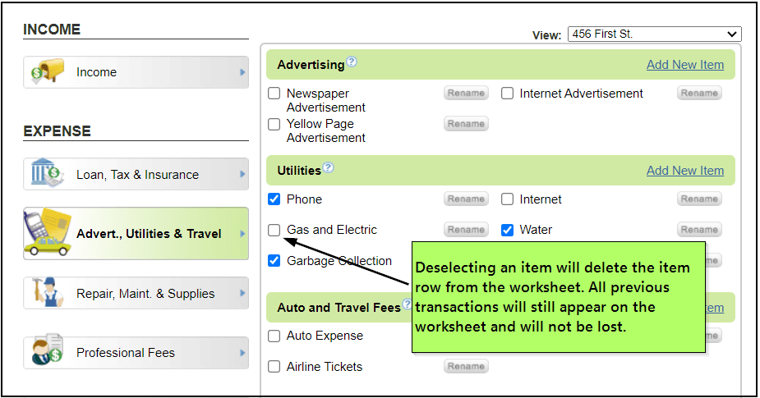Click the Loan, Tax & Insurance bank icon
Screen dimensions: 760x398
[x=47, y=174]
